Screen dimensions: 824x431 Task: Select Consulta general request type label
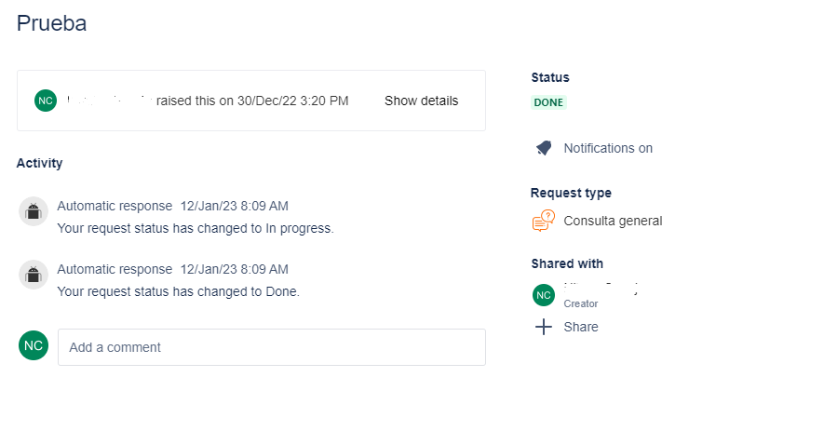[613, 221]
